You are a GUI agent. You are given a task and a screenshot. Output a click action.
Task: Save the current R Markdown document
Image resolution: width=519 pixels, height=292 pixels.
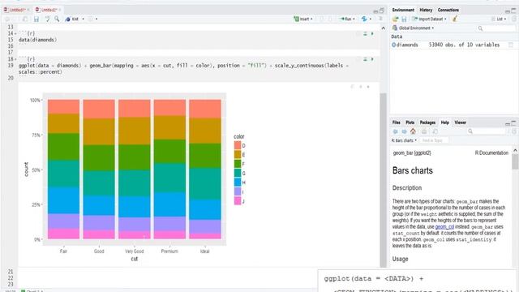tap(36, 19)
